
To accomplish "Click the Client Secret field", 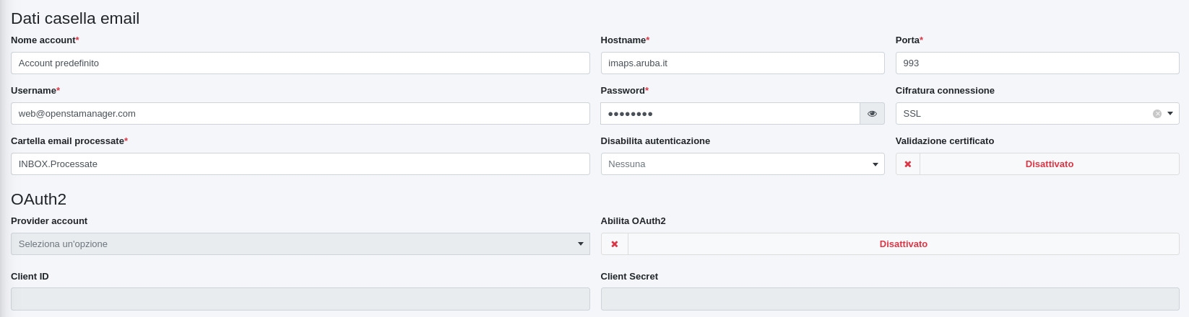I will (889, 299).
